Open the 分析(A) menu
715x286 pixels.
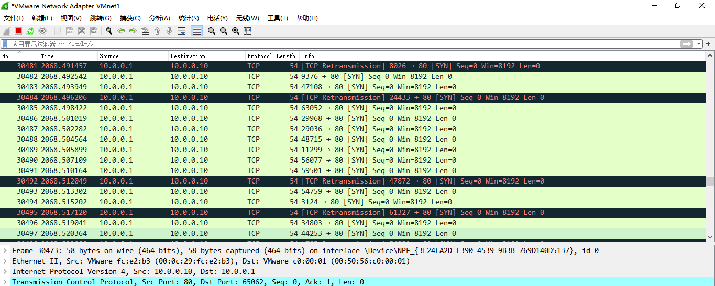coord(159,18)
